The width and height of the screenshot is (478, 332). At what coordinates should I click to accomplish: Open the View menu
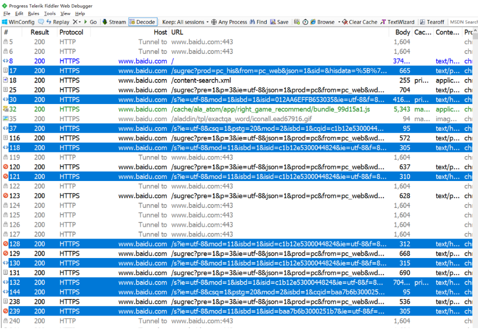point(65,13)
